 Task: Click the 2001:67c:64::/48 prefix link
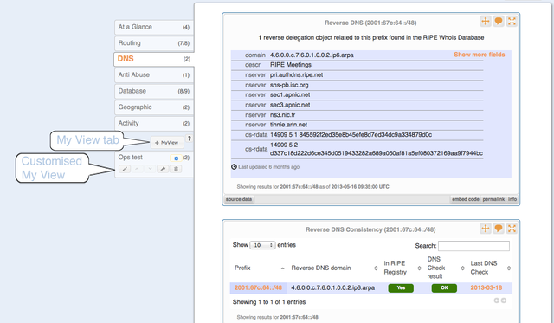(x=258, y=287)
